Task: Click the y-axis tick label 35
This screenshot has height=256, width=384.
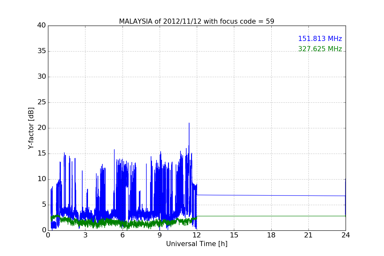Action: click(42, 51)
